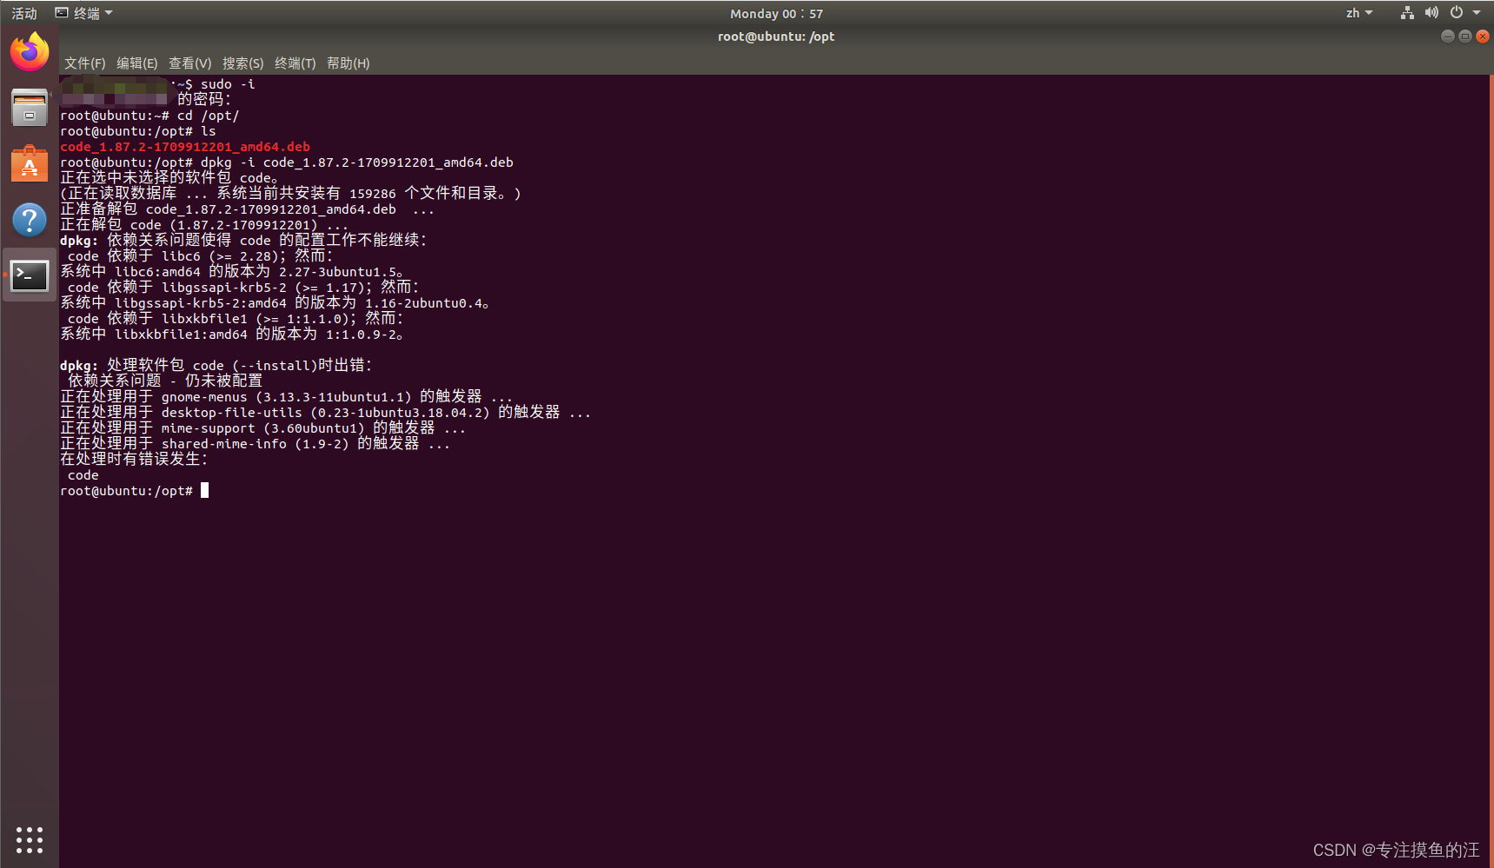Screen dimensions: 1494x868
Task: Click the gnome-menus trigger line
Action: pyautogui.click(x=287, y=397)
